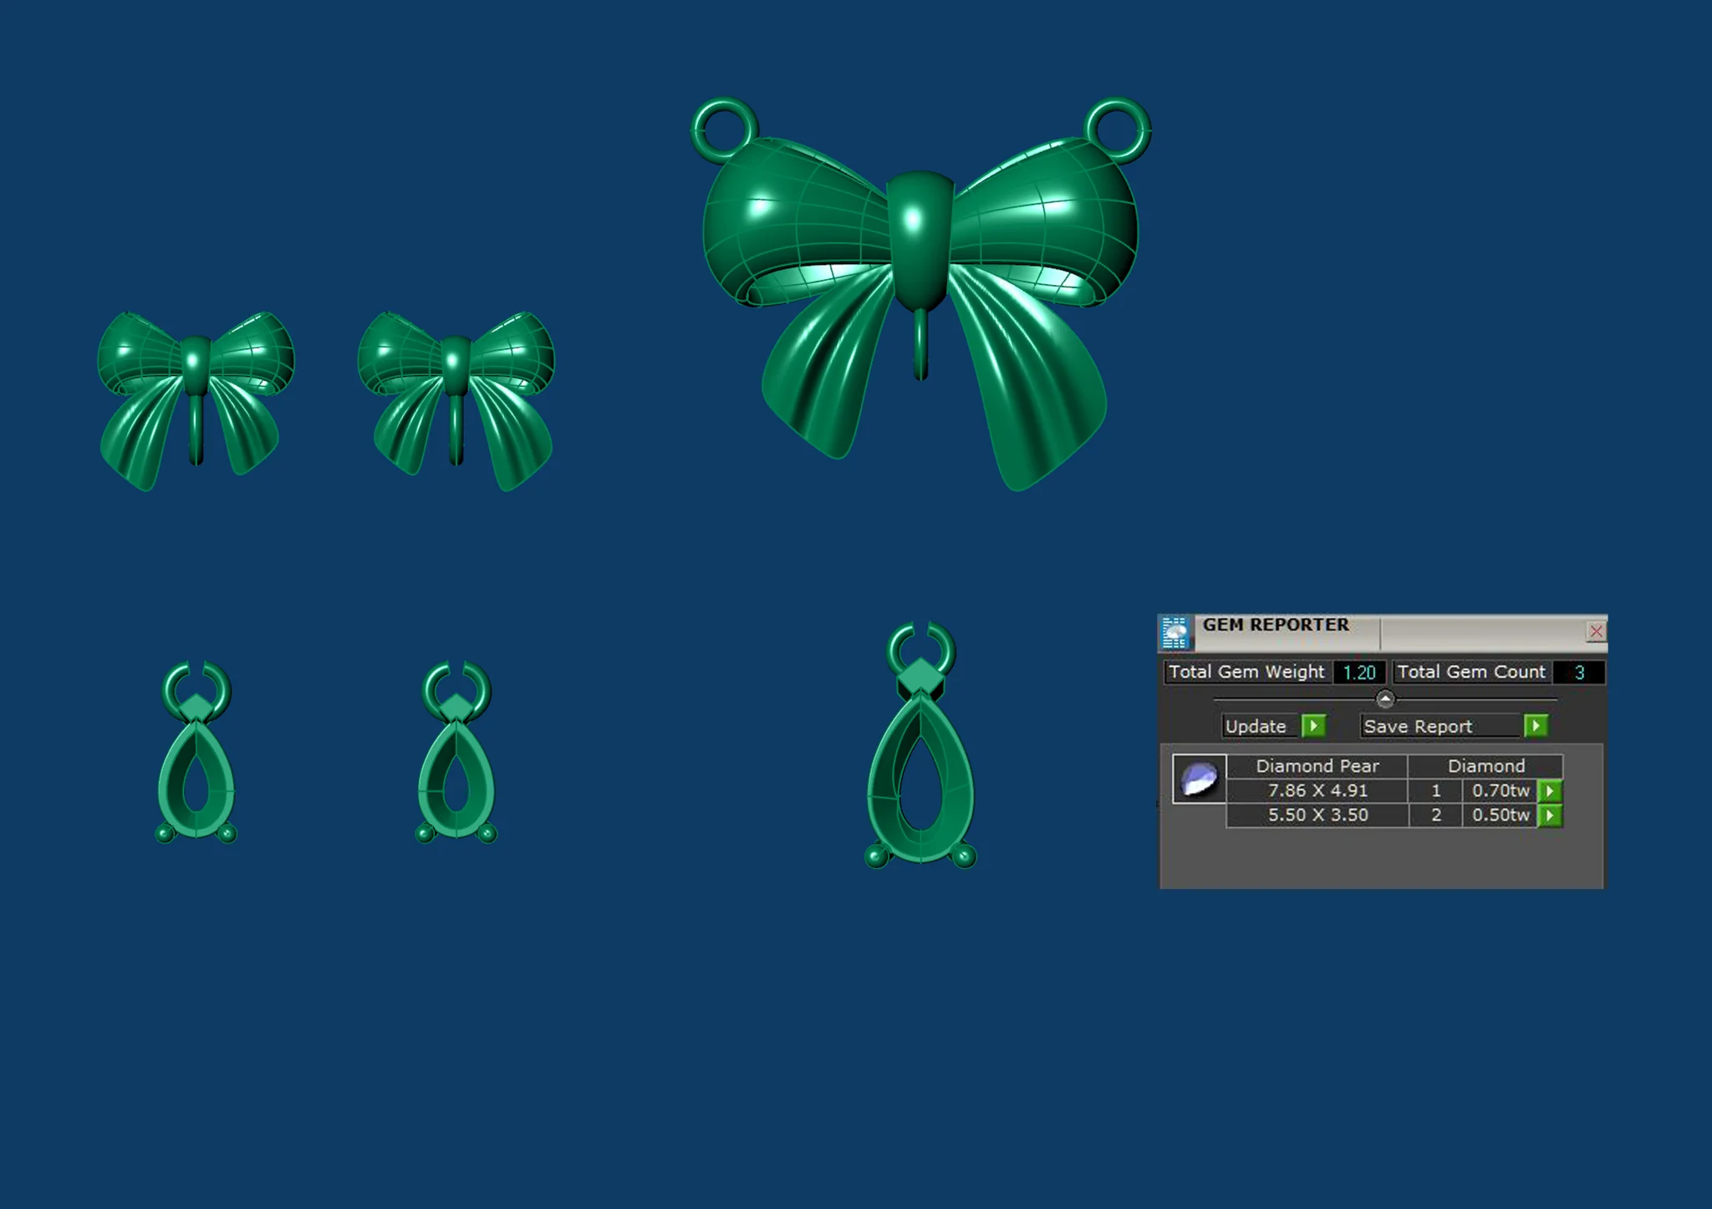Viewport: 1712px width, 1209px height.
Task: Select the 5.50 X 3.50 size cell
Action: pos(1317,815)
